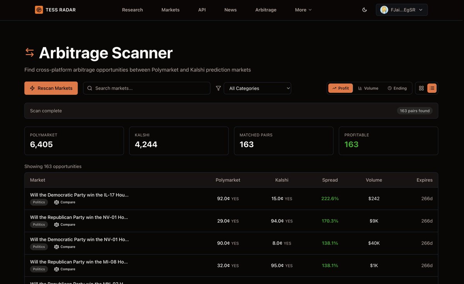The width and height of the screenshot is (464, 284).
Task: Click the user avatar in account button
Action: [384, 10]
